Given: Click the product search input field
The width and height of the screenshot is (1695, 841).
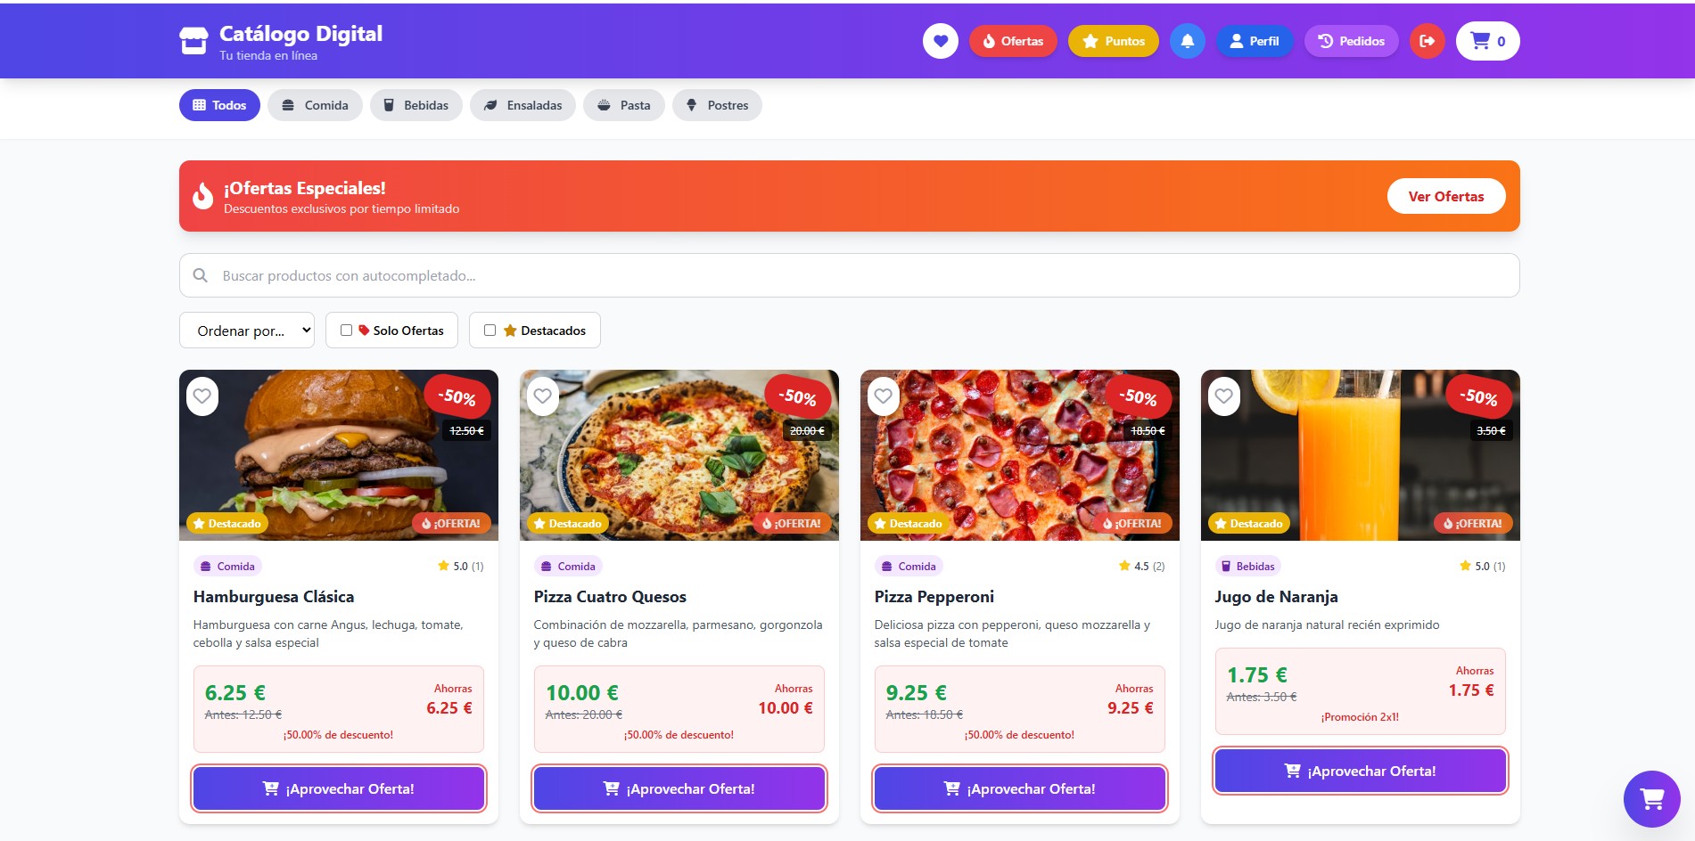Looking at the screenshot, I should [847, 275].
